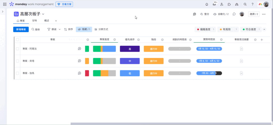The image size is (273, 125).
Task: Click the 查看方案 button
Action: (64, 4)
